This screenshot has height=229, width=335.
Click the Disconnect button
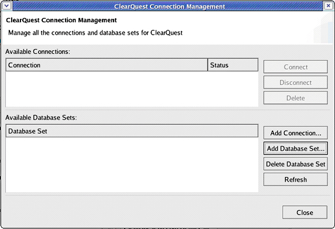[296, 83]
